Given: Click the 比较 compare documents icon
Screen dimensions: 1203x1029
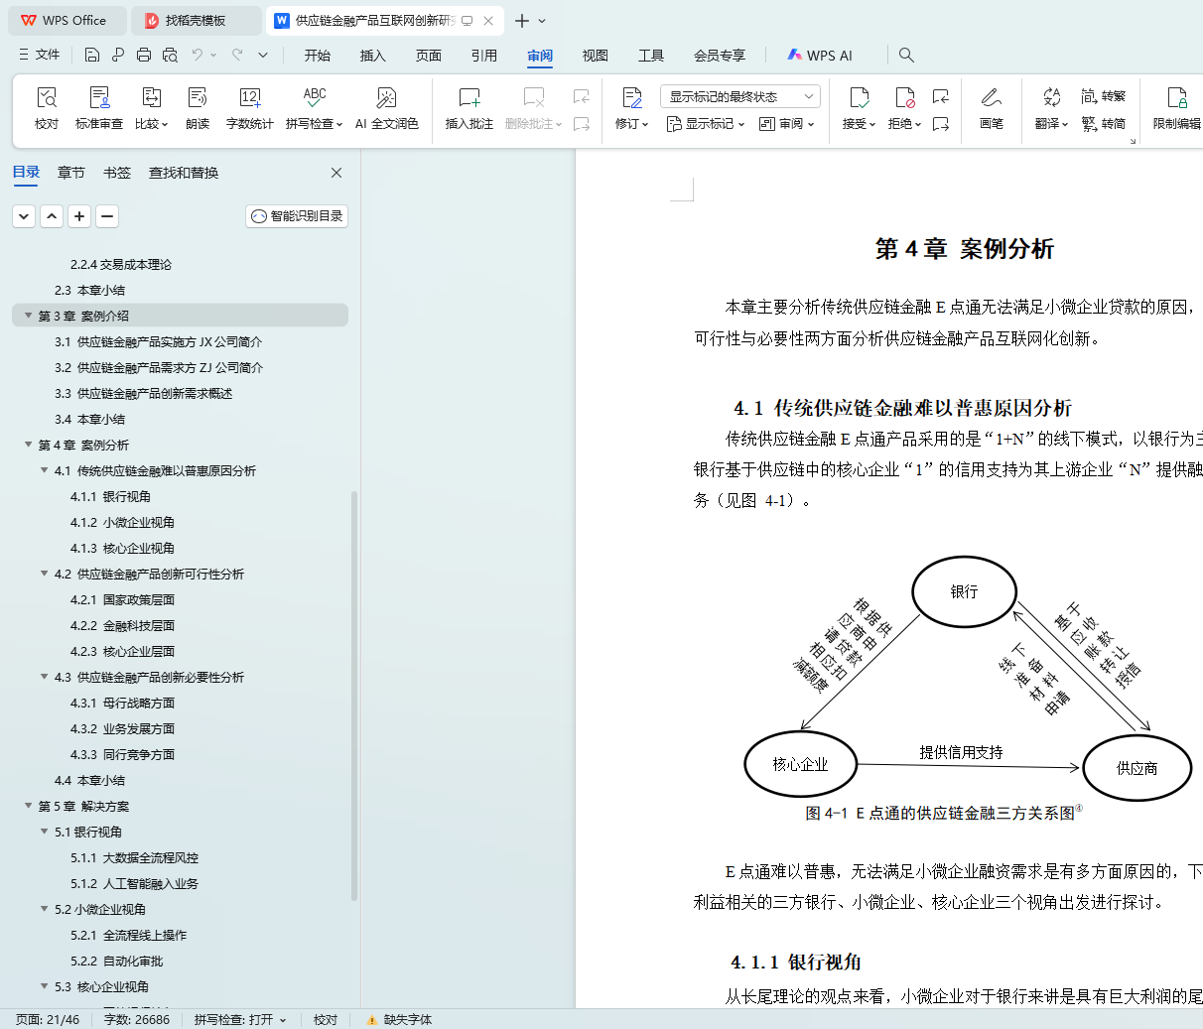Looking at the screenshot, I should point(152,97).
